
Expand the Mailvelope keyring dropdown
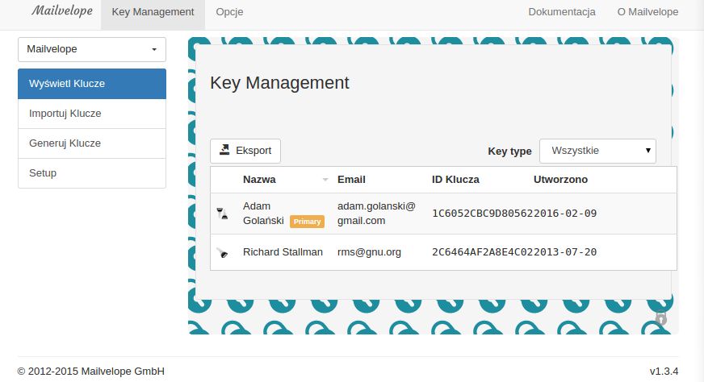(92, 49)
